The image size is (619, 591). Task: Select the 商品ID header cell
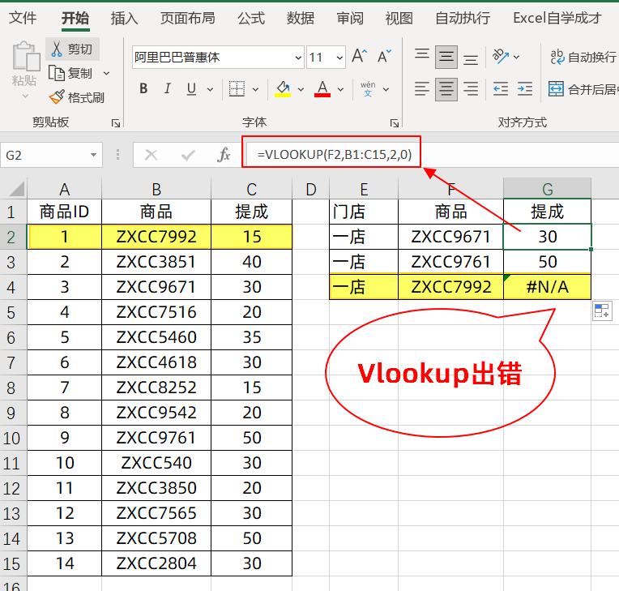(x=64, y=212)
